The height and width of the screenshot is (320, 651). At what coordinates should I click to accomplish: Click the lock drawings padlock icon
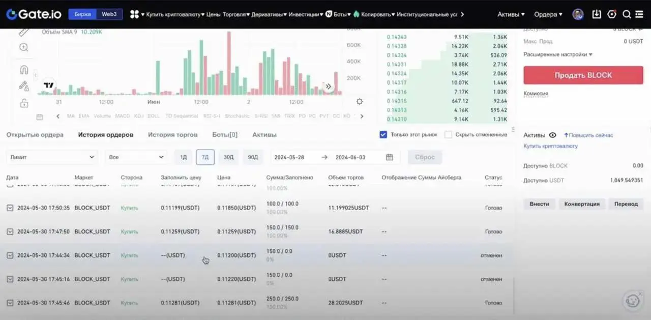coord(24,103)
